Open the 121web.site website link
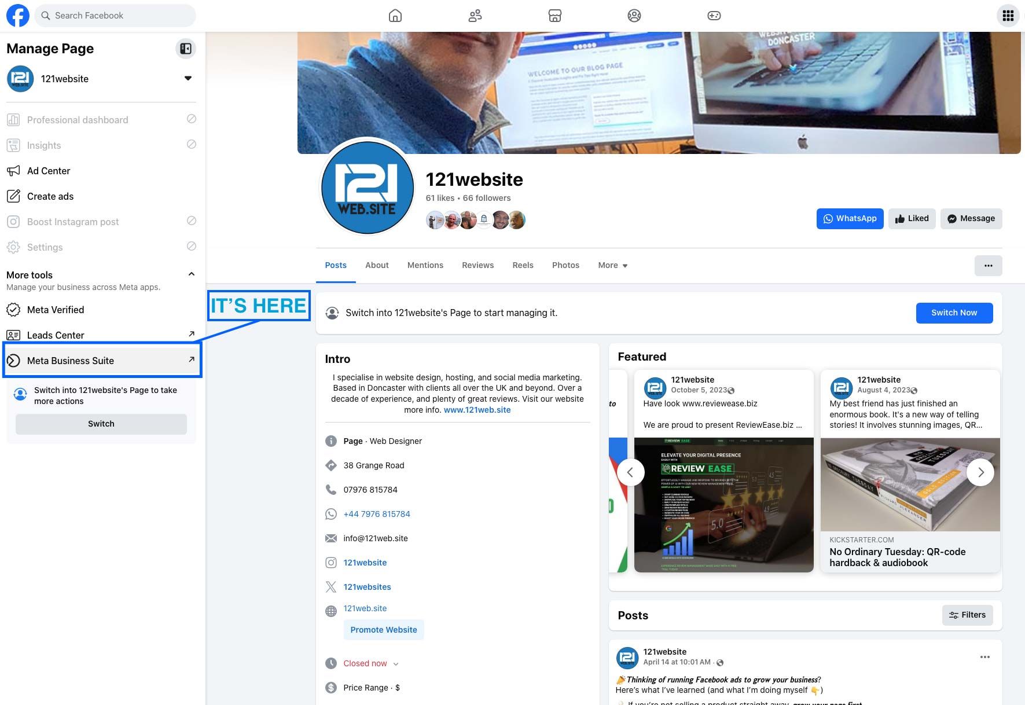The height and width of the screenshot is (705, 1025). (x=365, y=608)
